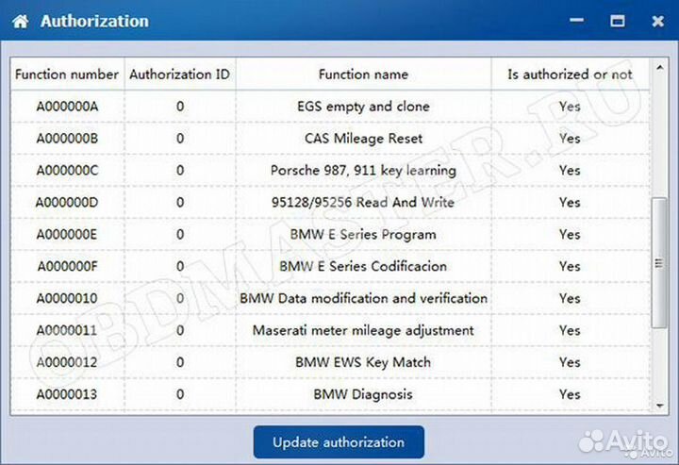This screenshot has height=465, width=679.
Task: Click Yes in Porsche key learning row
Action: coord(570,171)
